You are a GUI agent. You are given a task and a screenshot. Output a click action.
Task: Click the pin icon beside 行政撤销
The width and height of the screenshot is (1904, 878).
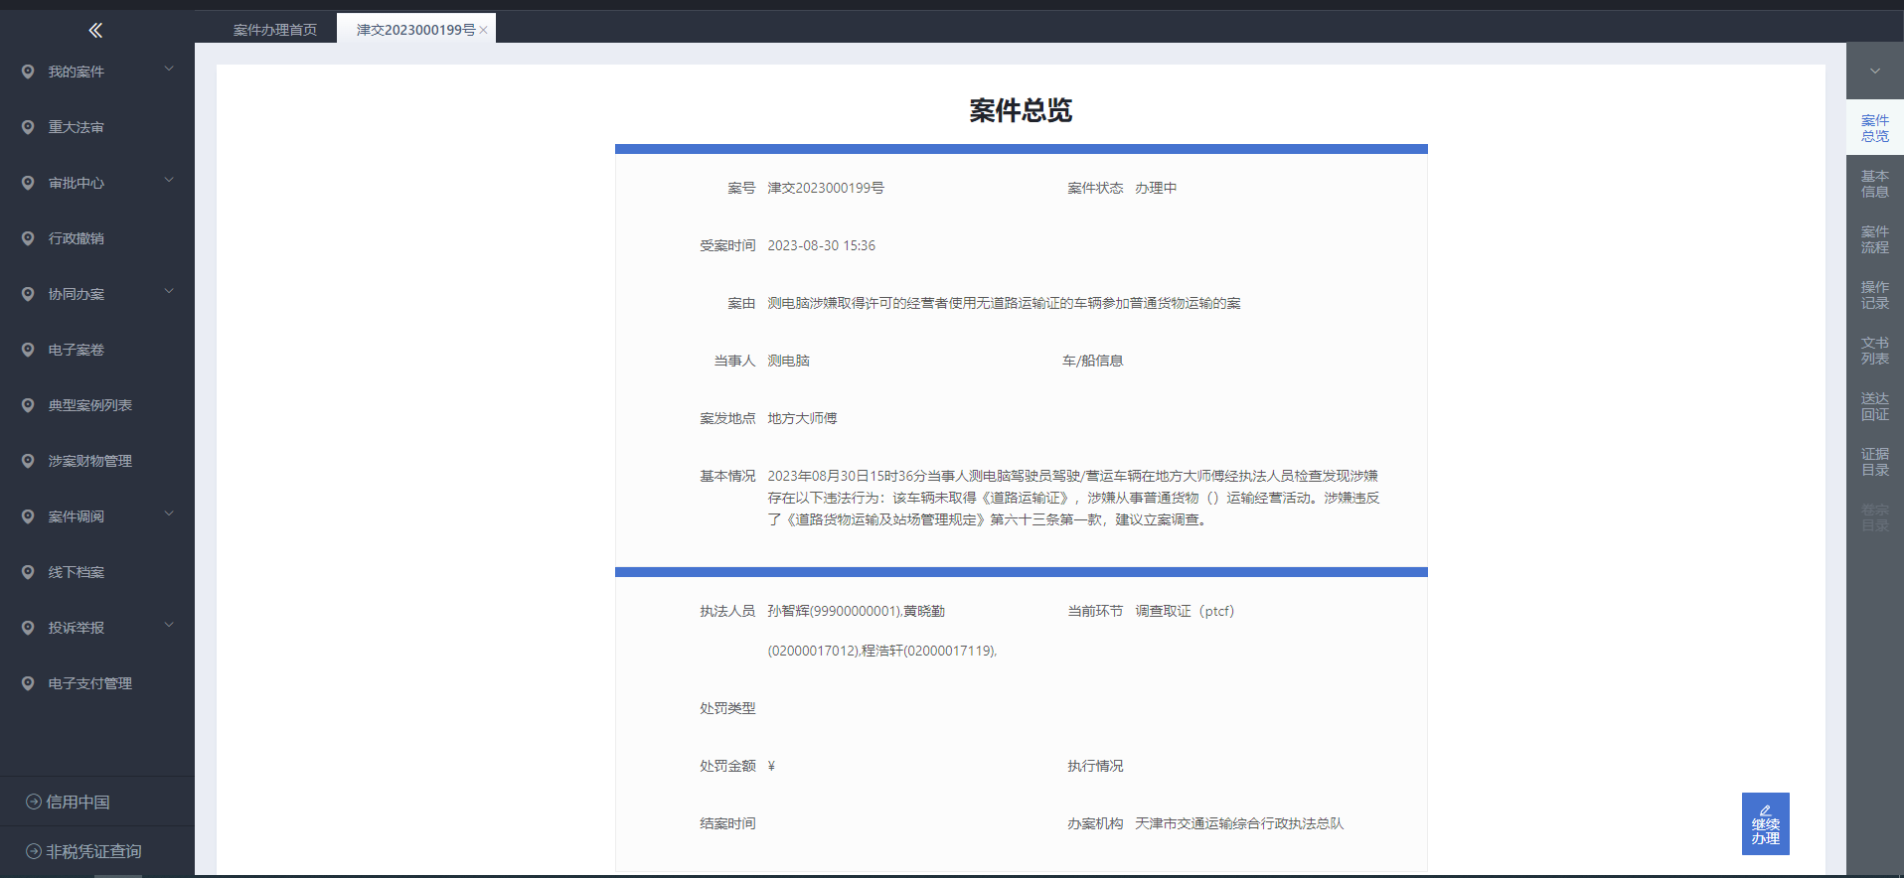coord(28,238)
